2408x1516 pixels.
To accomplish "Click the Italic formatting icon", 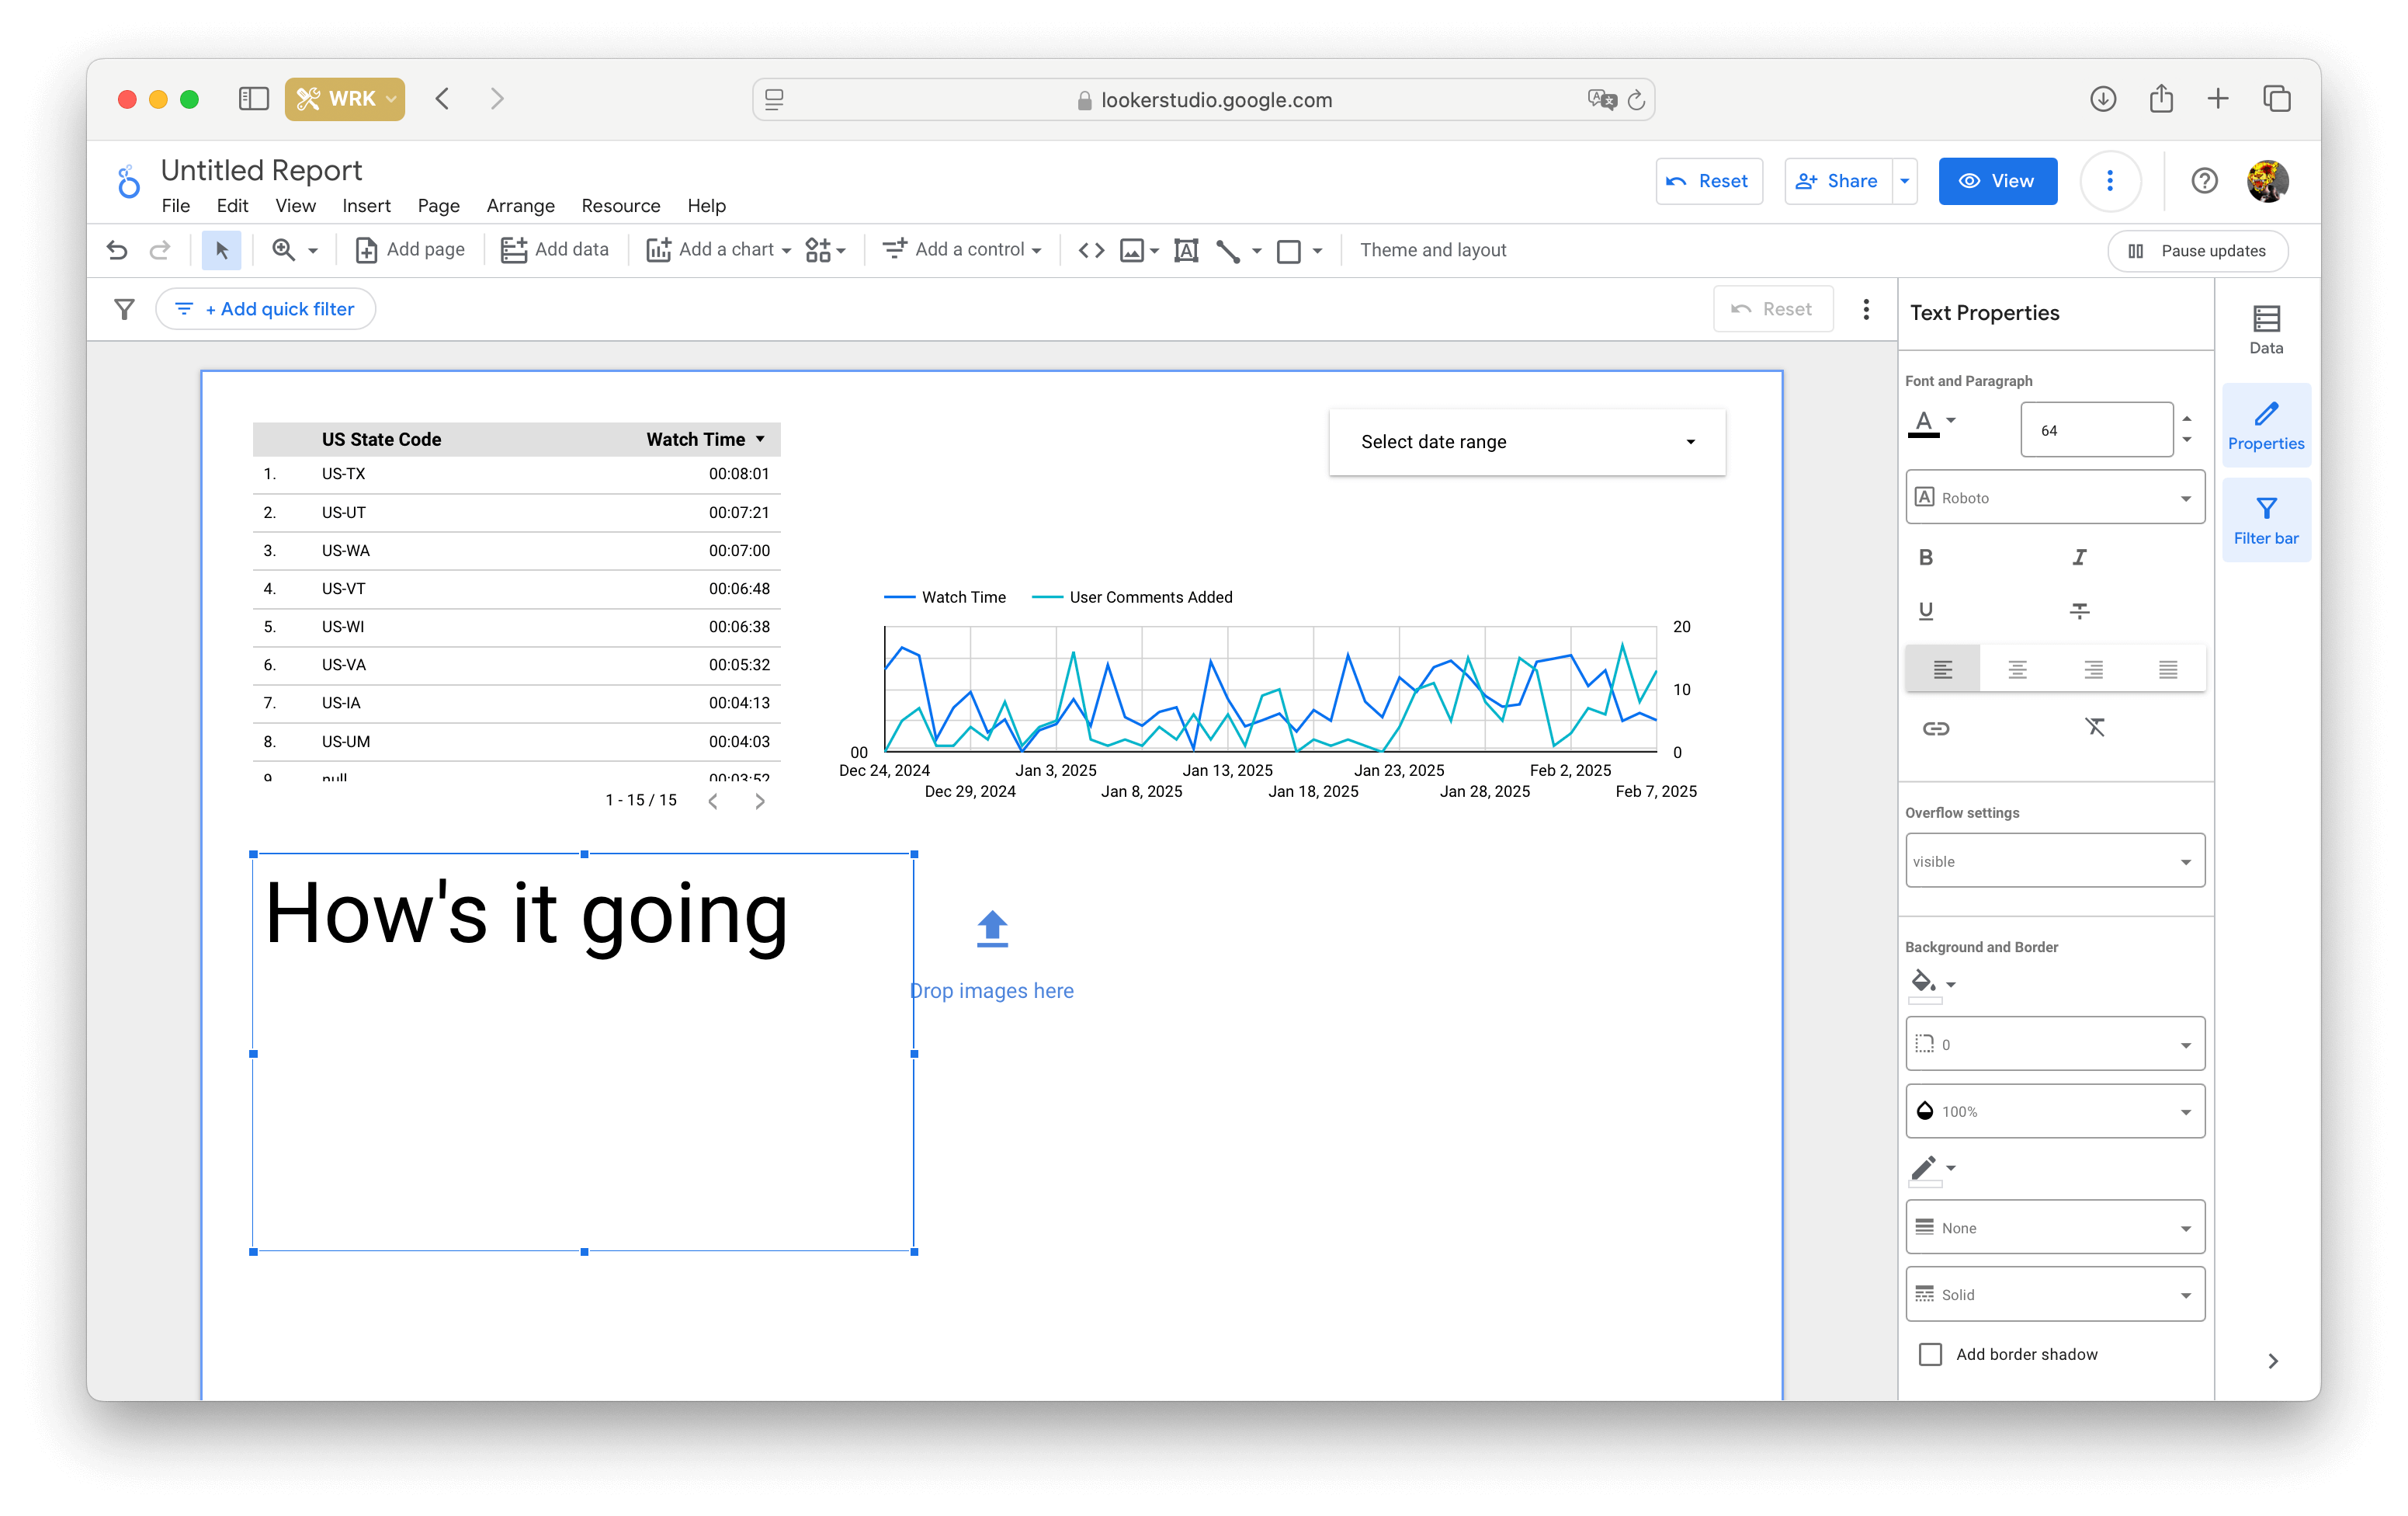I will (x=2078, y=557).
